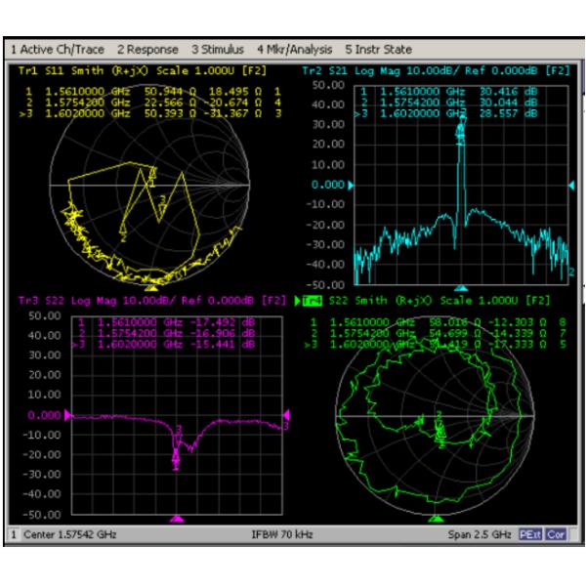Click the magenta reference arrow on Tr3 right edge
586x586 pixels.
coord(285,414)
